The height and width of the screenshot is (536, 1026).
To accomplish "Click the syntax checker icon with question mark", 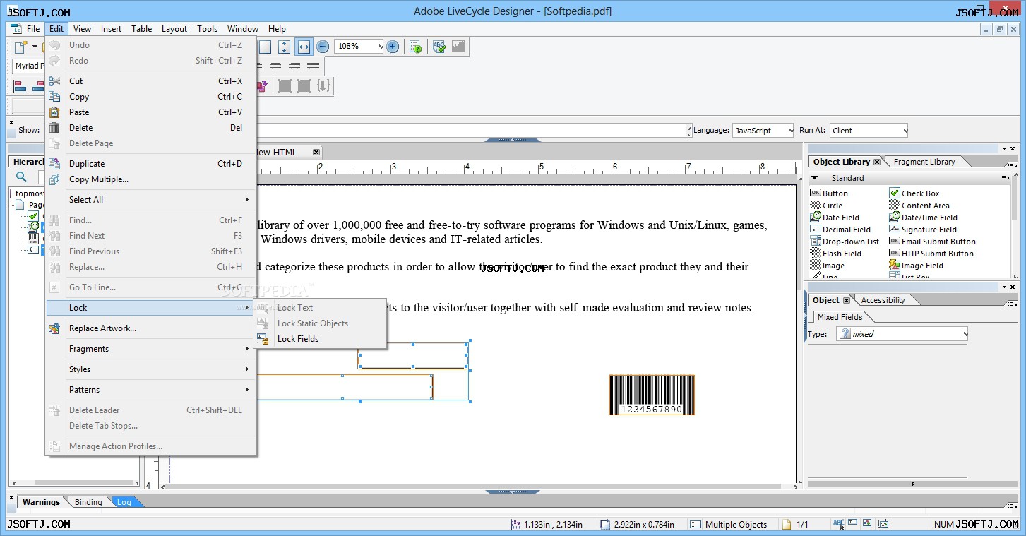I will (x=416, y=47).
